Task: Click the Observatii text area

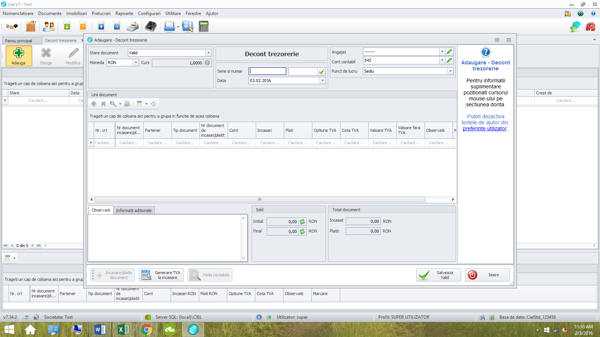Action: point(165,238)
